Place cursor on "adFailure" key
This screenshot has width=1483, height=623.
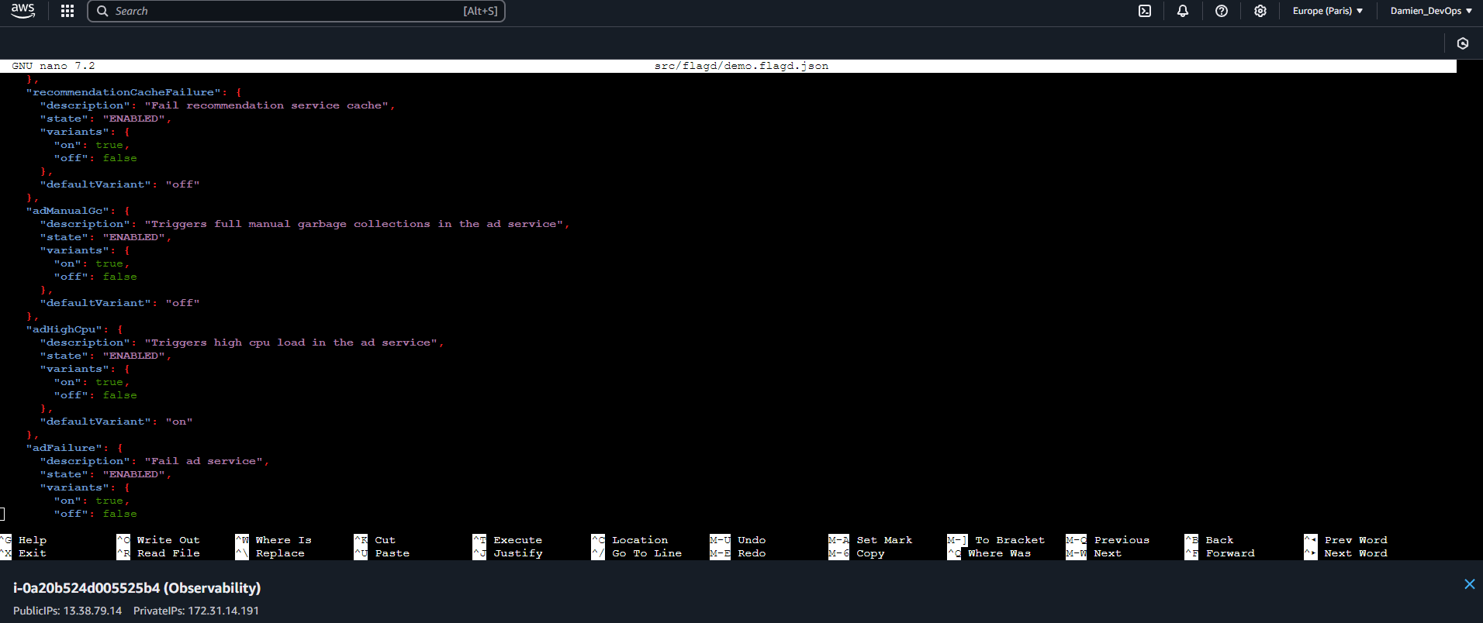coord(64,448)
